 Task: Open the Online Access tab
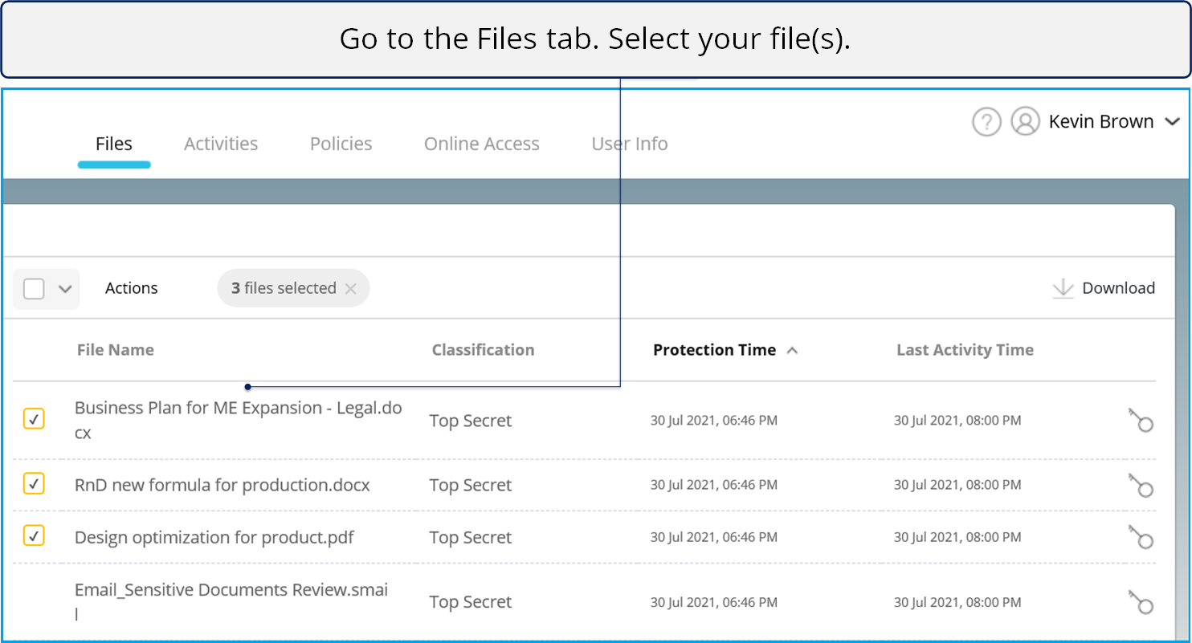coord(481,144)
